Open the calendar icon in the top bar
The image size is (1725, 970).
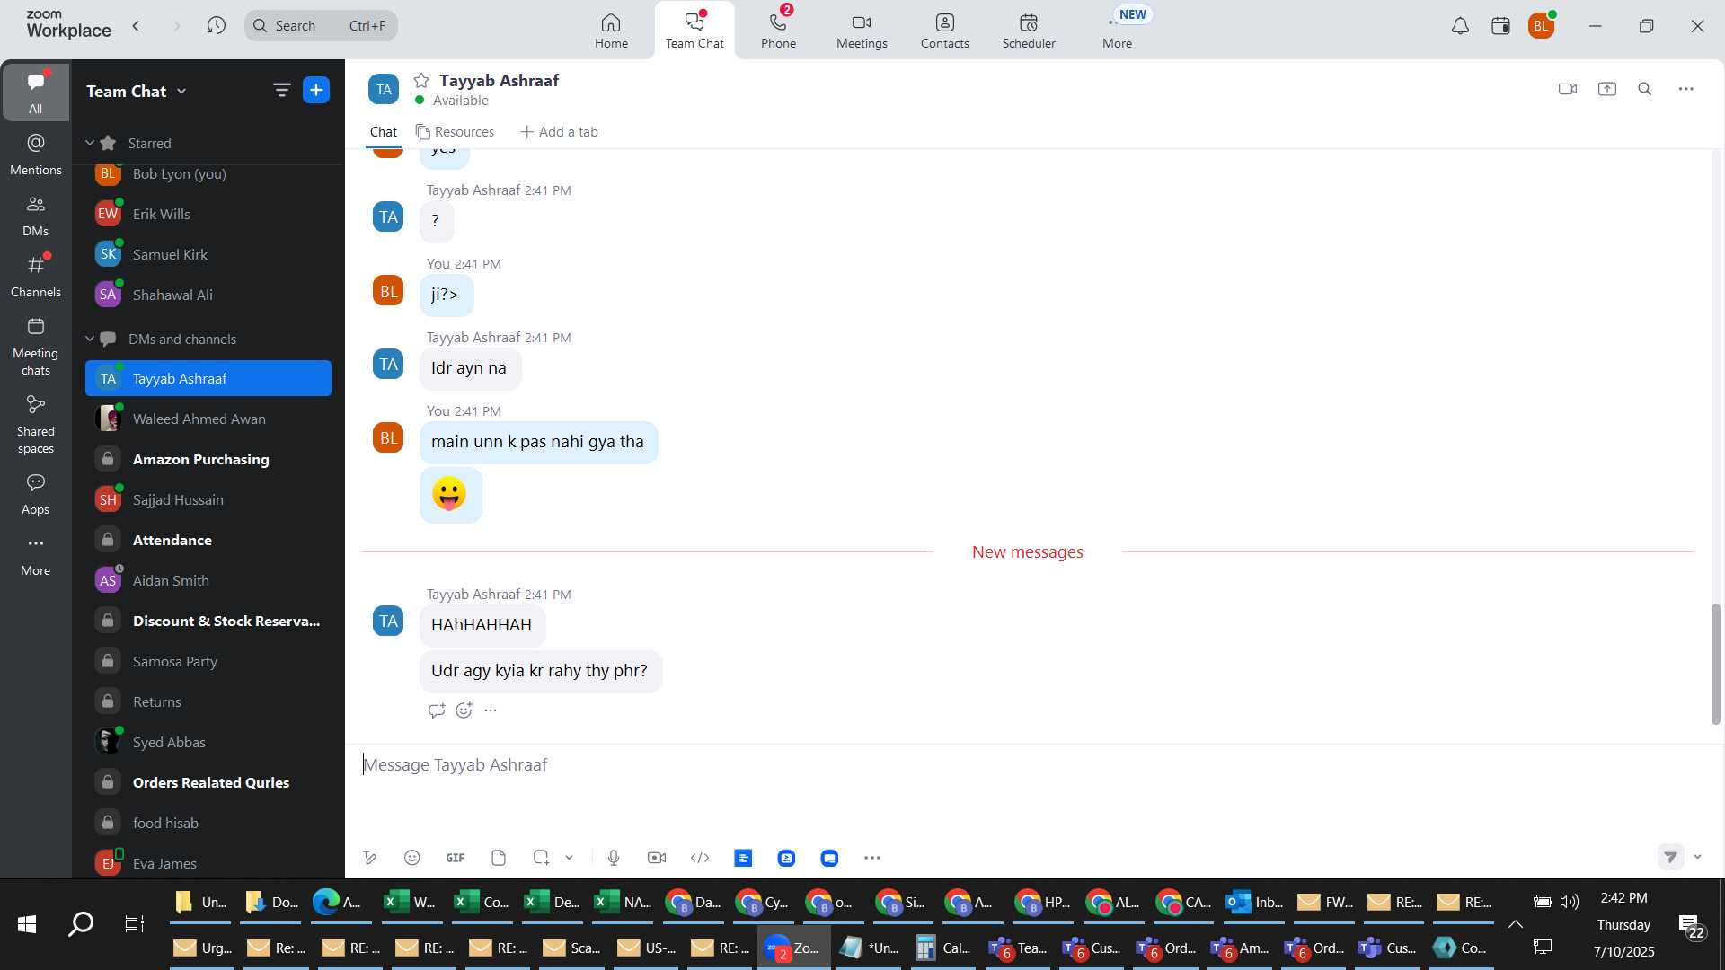pos(1500,26)
